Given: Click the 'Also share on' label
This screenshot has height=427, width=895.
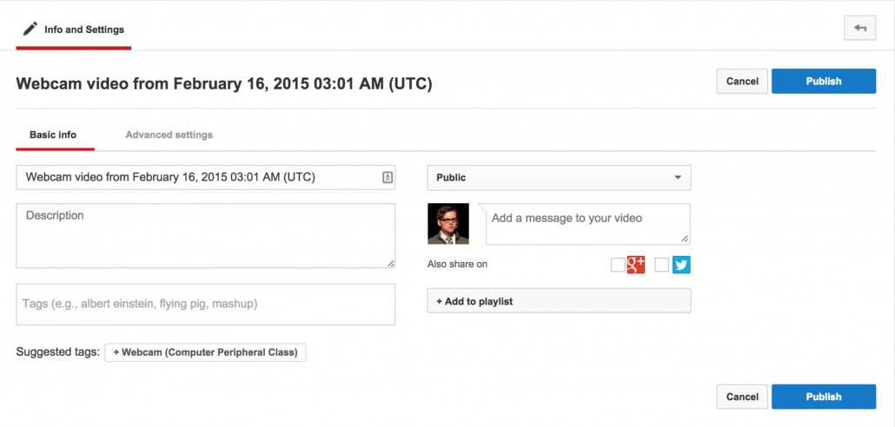Looking at the screenshot, I should (x=457, y=265).
